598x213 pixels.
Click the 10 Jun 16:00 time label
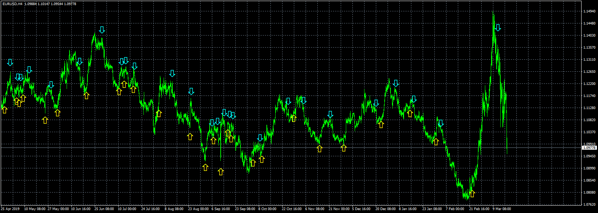click(81, 209)
